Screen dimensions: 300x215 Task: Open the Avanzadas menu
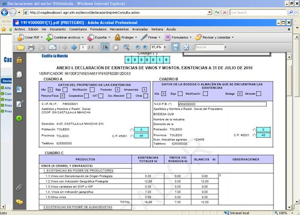[140, 29]
